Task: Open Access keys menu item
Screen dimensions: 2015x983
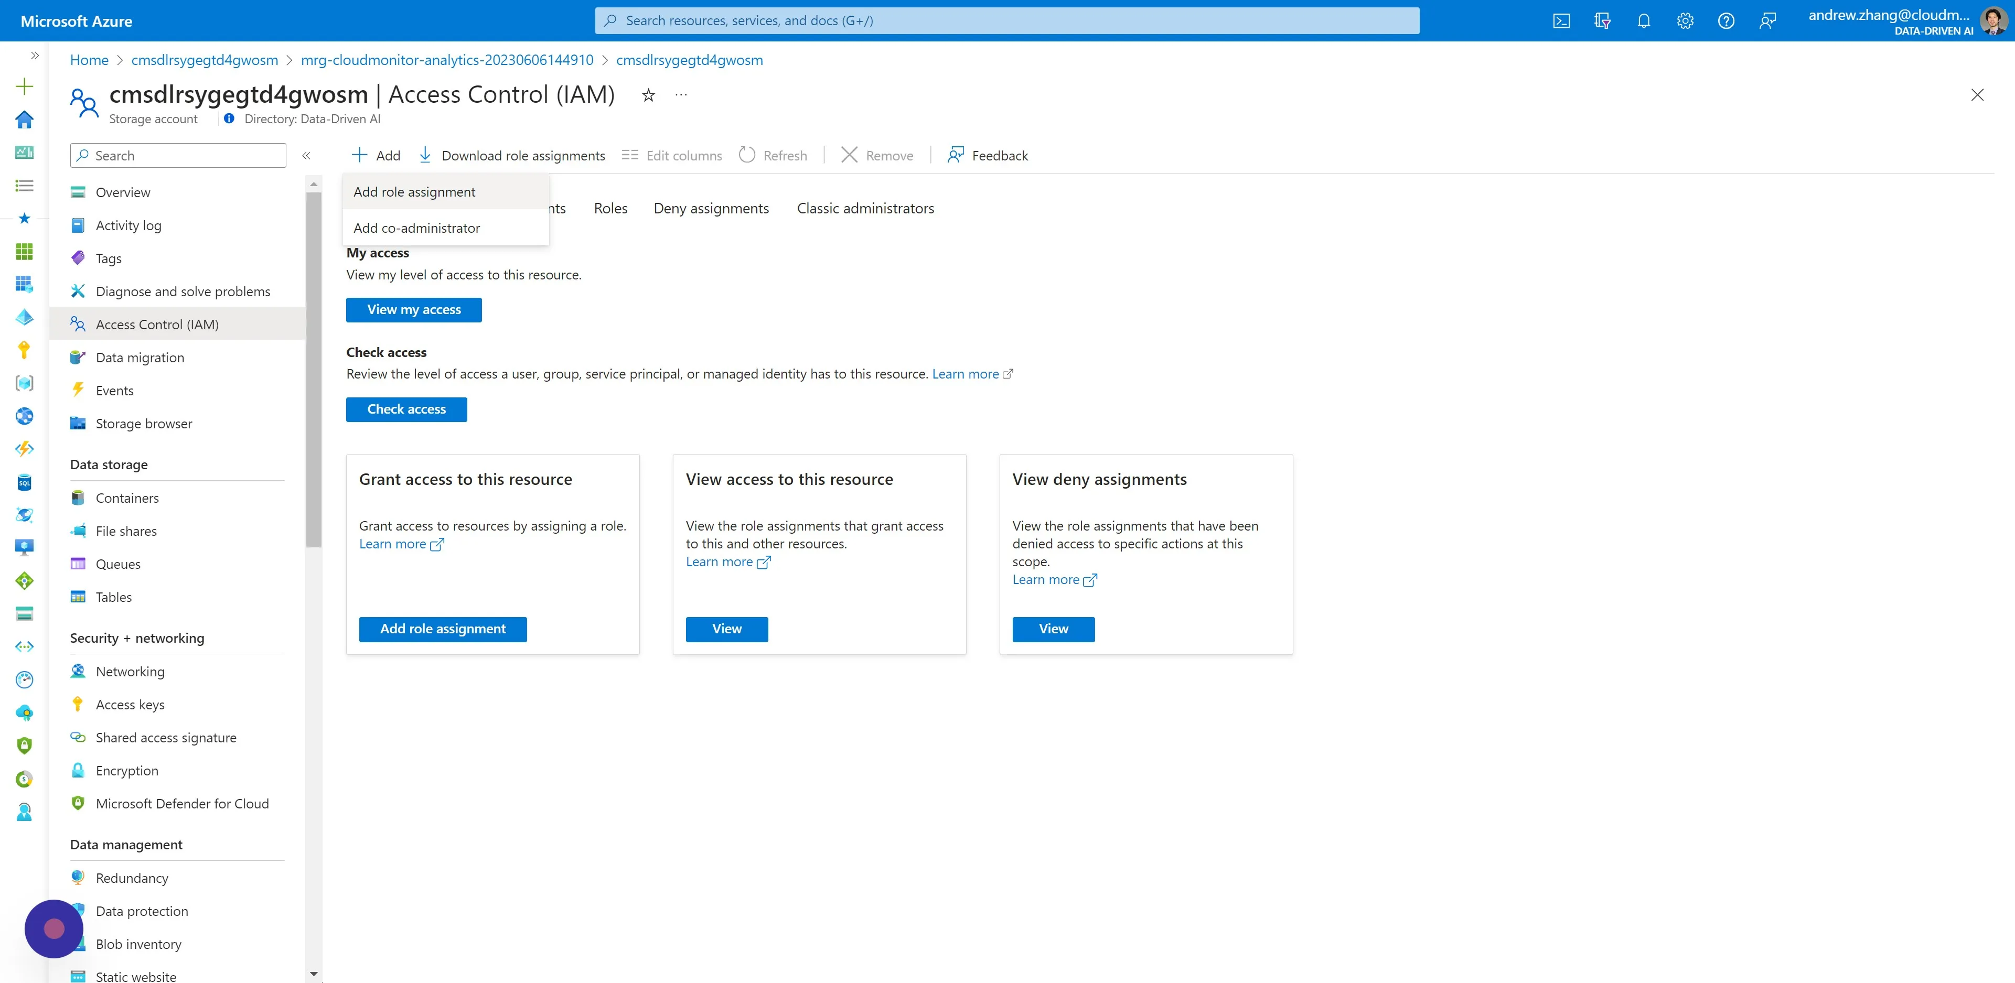Action: pos(178,705)
